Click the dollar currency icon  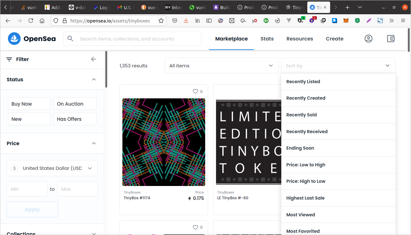[x=15, y=168]
